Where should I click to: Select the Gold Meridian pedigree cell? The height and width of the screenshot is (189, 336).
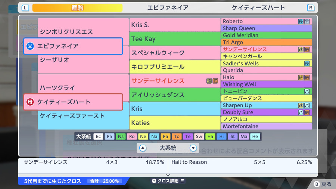(267, 35)
